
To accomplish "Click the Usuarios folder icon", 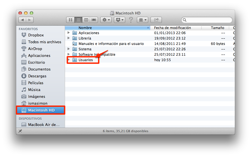I will [x=75, y=60].
